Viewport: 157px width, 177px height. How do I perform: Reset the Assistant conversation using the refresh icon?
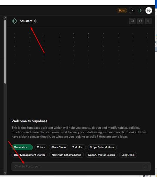tap(140, 21)
